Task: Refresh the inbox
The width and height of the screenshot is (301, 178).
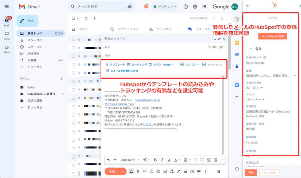Action: point(86,18)
